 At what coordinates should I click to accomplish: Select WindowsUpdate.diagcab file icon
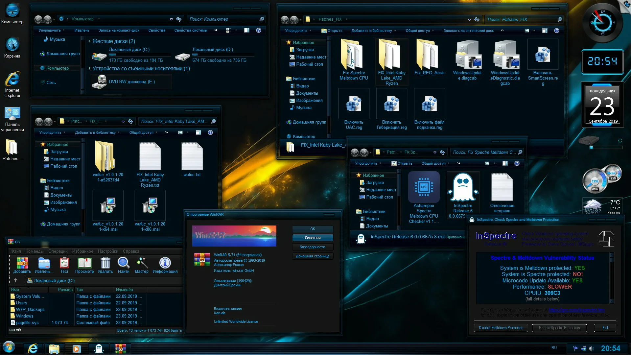point(467,60)
